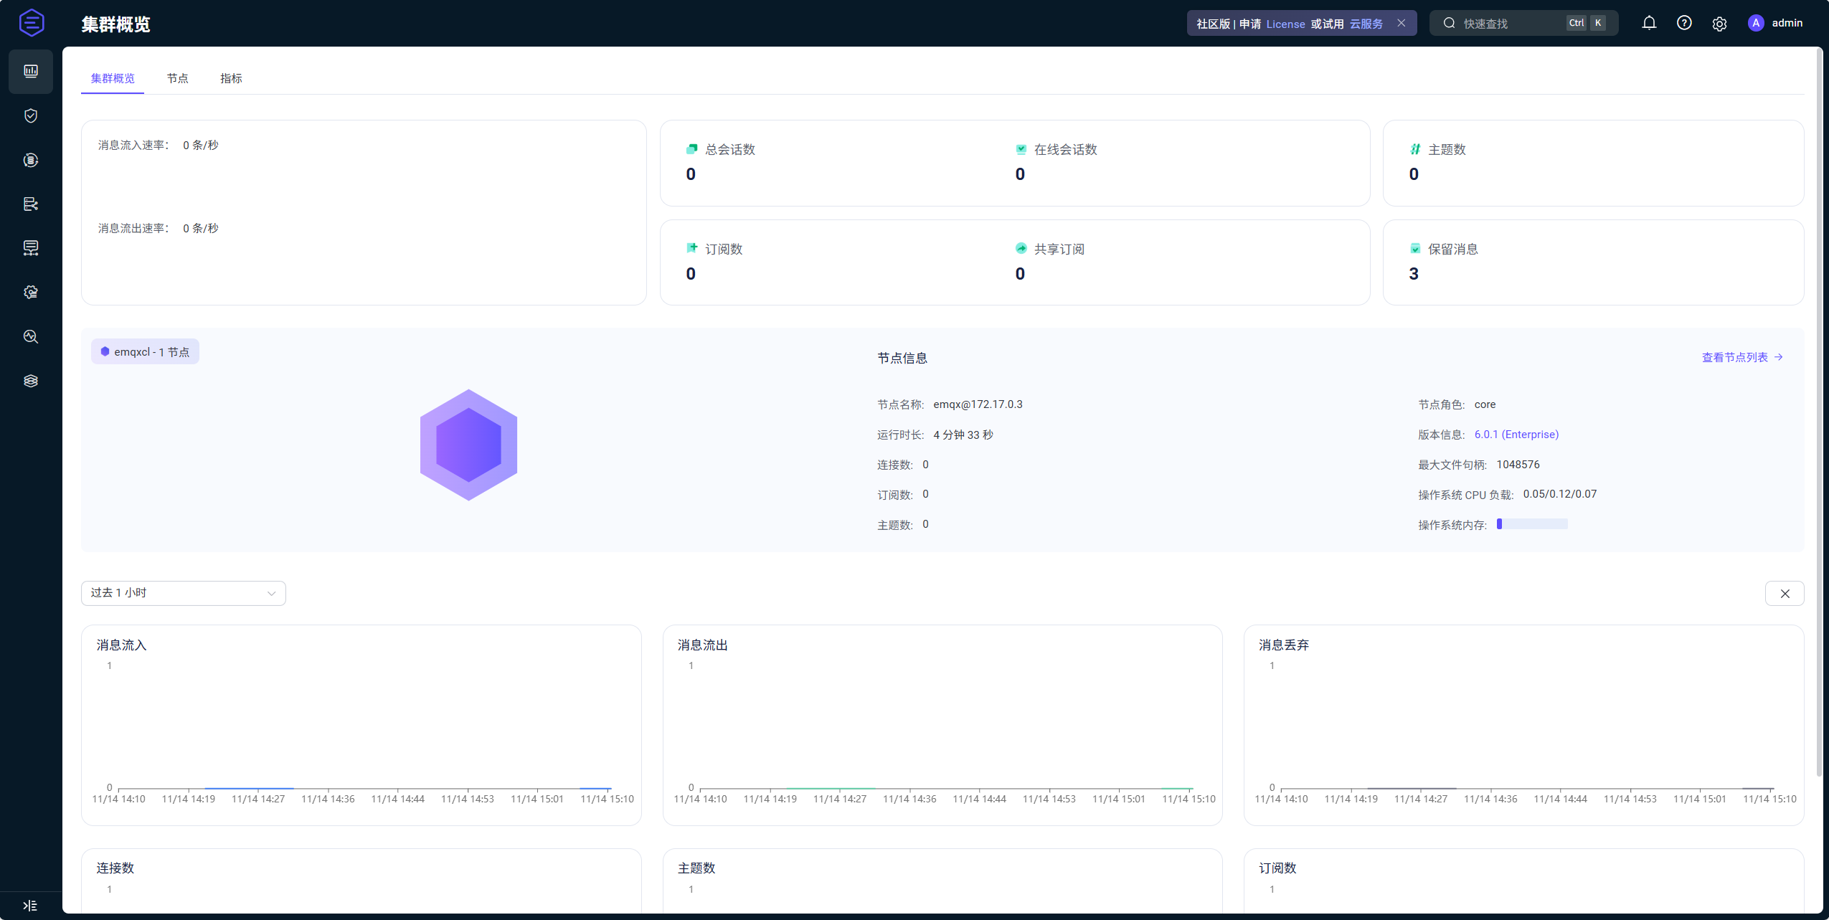Dismiss the community edition banner
The width and height of the screenshot is (1829, 920).
click(x=1401, y=23)
